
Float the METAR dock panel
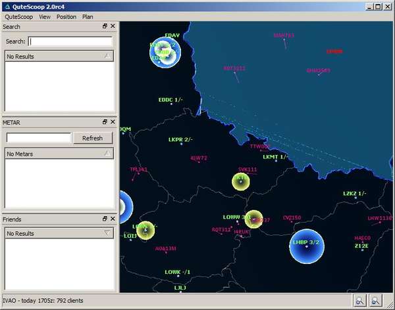pos(105,122)
